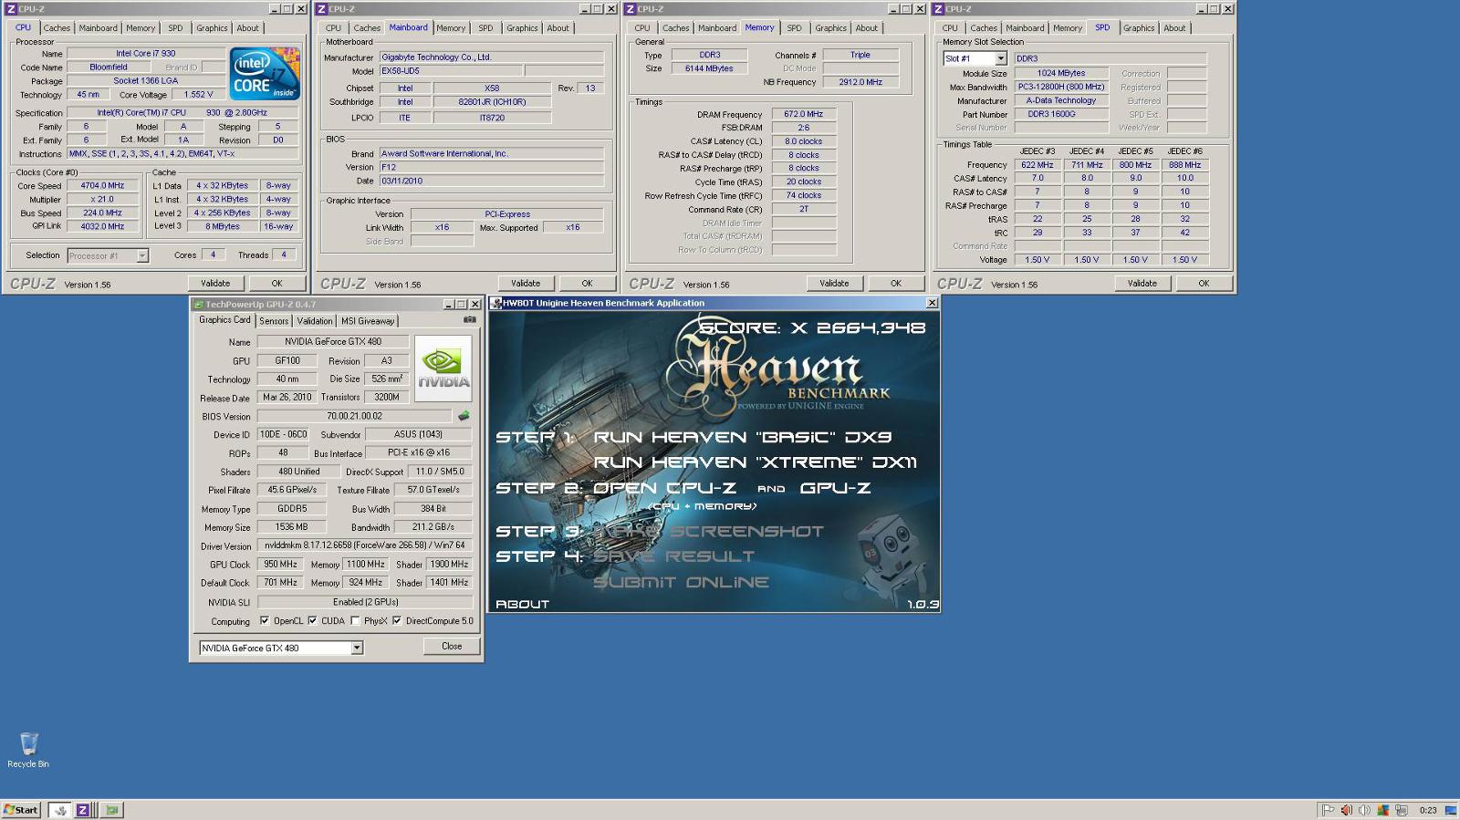Click the GPU-Z title bar app icon

(198, 304)
